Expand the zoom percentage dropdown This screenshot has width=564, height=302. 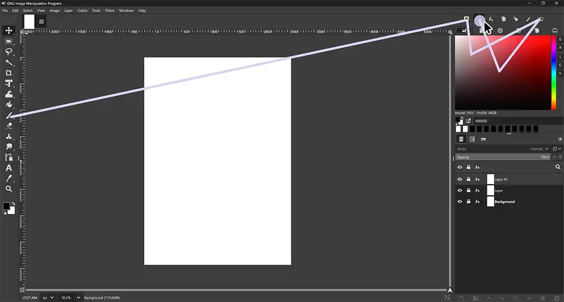[70, 298]
